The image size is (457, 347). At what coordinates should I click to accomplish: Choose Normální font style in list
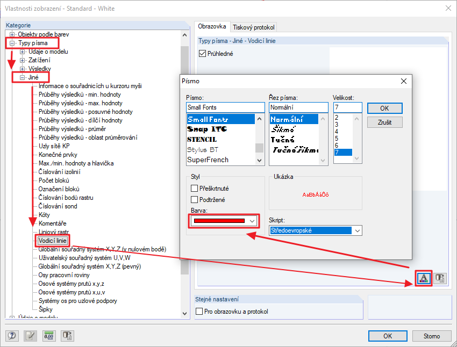[294, 119]
